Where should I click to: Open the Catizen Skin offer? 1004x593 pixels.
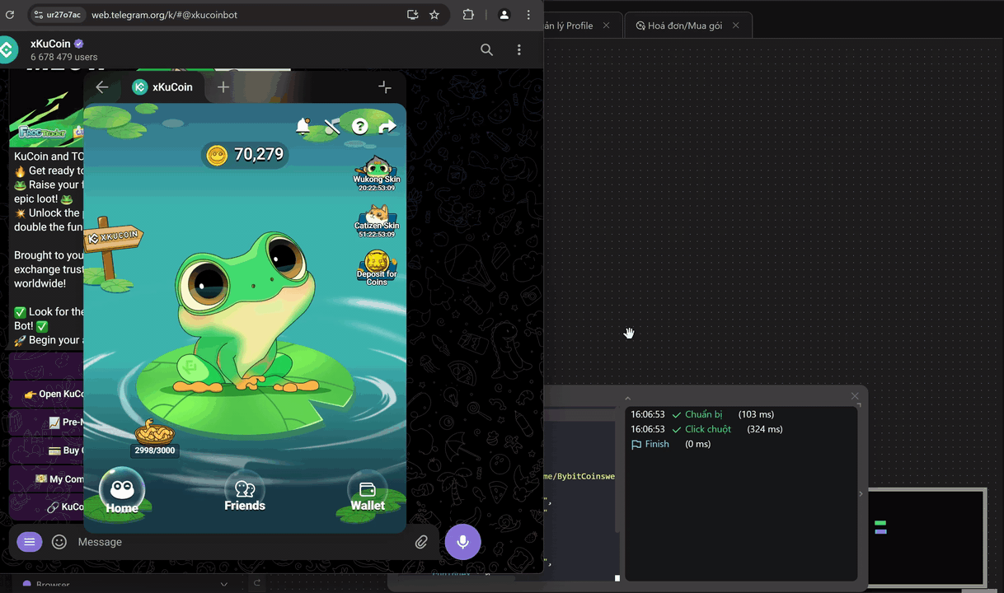pyautogui.click(x=377, y=220)
